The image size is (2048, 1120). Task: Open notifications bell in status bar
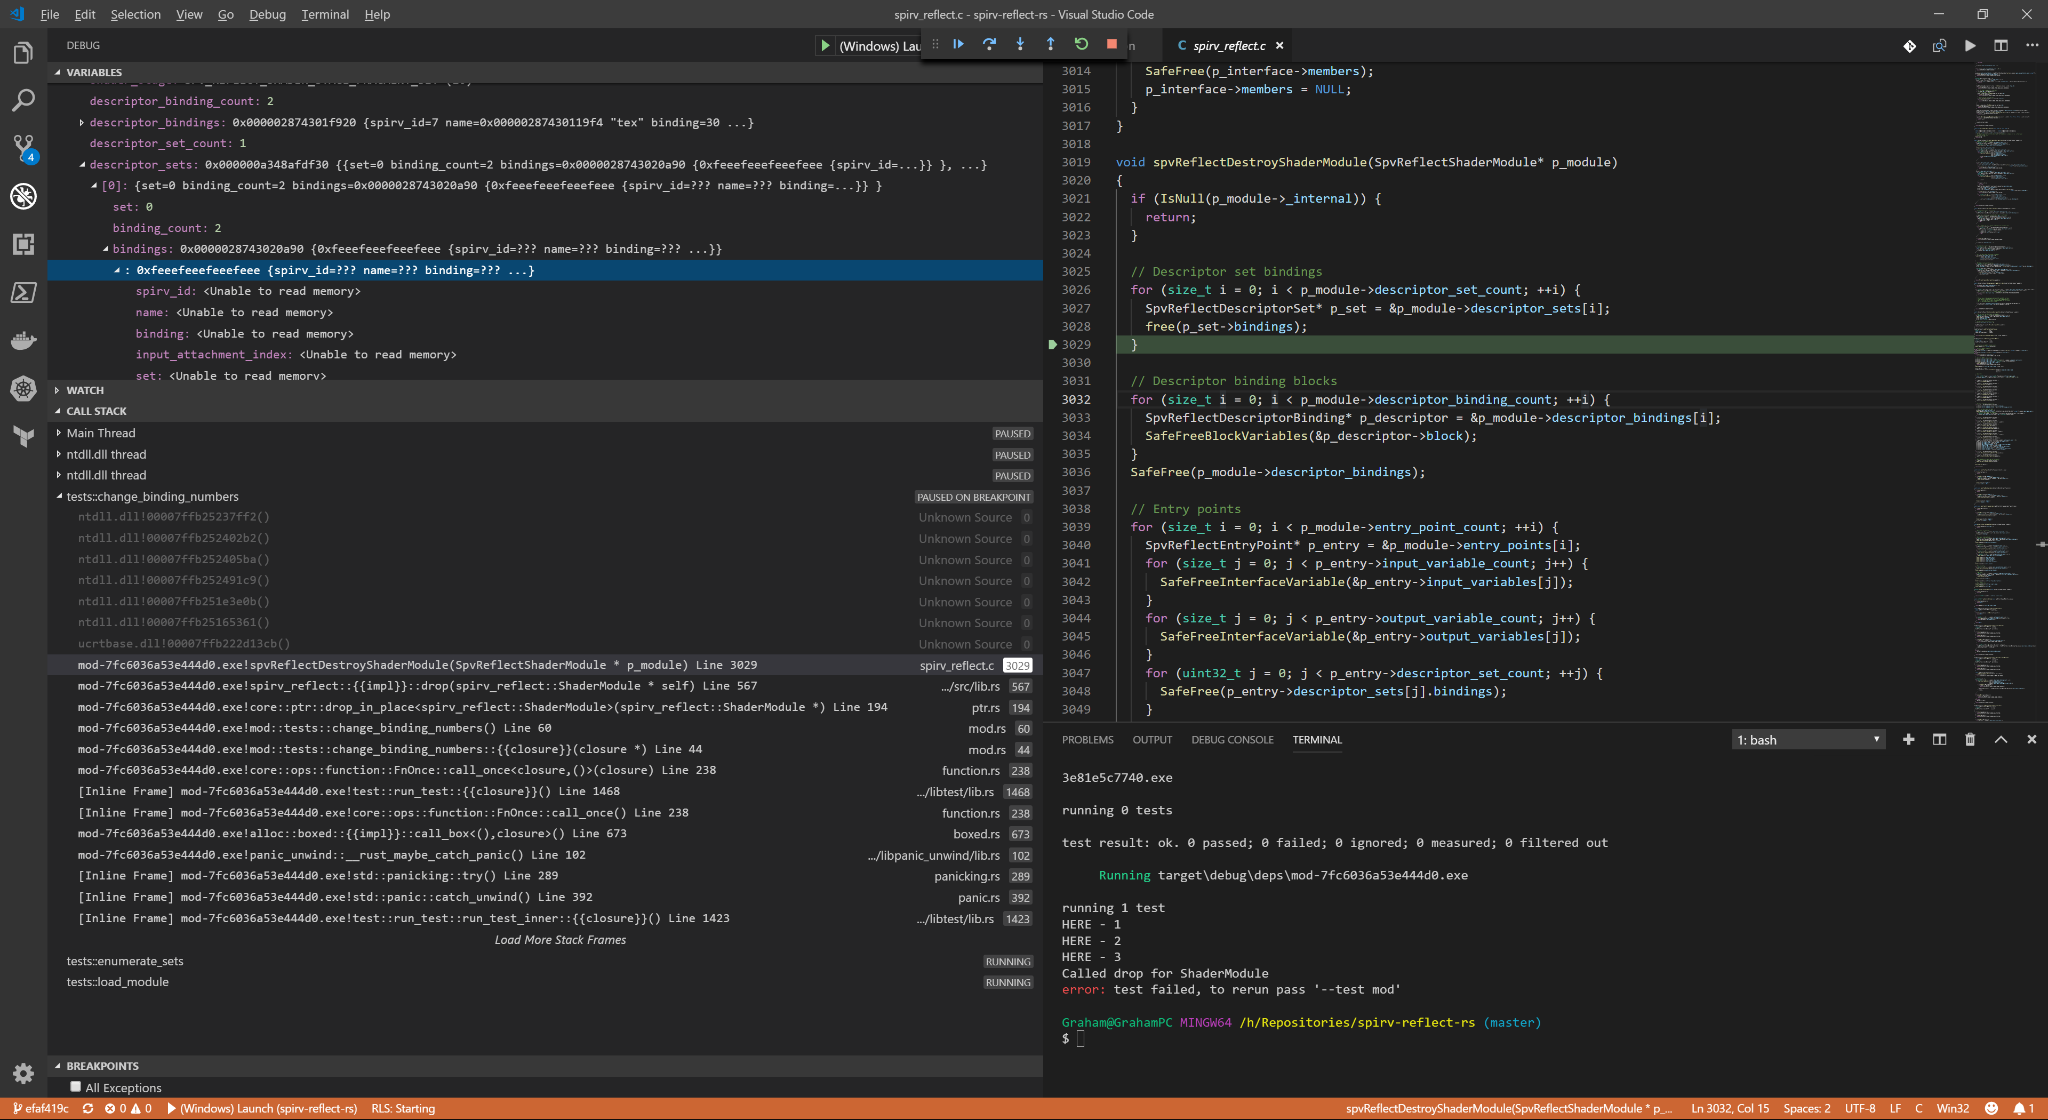coord(2023,1108)
